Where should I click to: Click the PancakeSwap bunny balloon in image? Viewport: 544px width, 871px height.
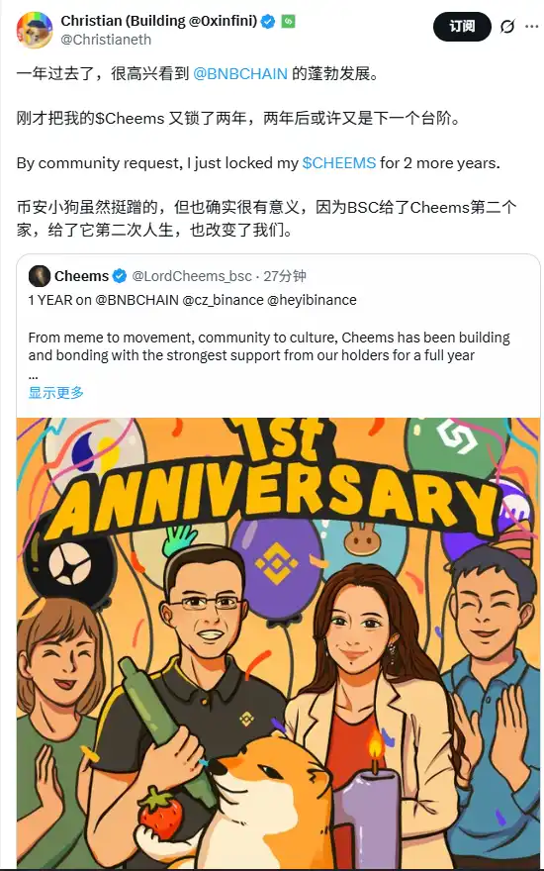[x=361, y=541]
